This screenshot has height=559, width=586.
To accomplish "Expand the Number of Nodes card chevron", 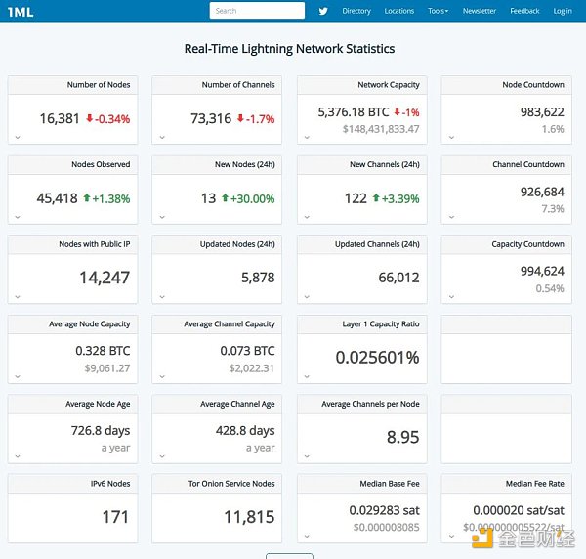I will point(17,138).
